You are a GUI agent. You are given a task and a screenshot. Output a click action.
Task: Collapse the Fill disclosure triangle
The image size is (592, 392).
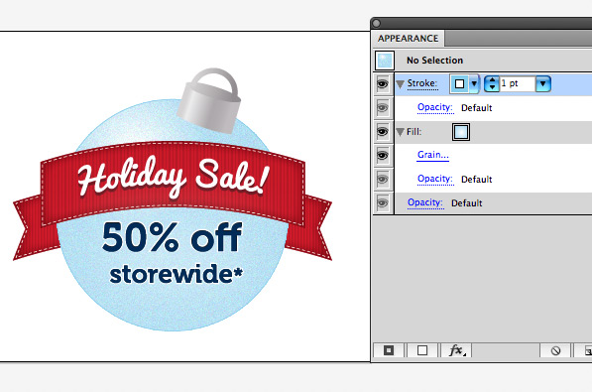click(x=401, y=132)
